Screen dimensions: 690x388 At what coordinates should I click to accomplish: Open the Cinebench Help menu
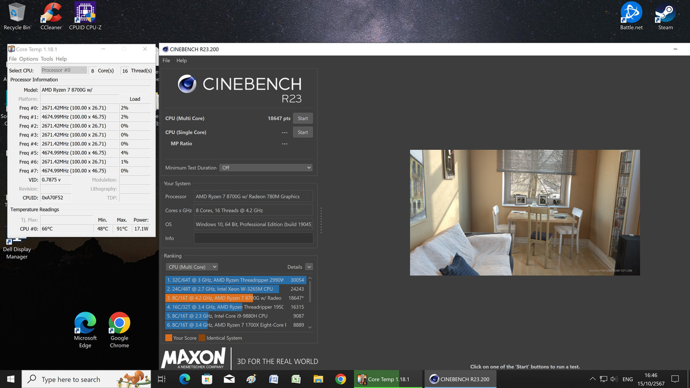(x=182, y=60)
